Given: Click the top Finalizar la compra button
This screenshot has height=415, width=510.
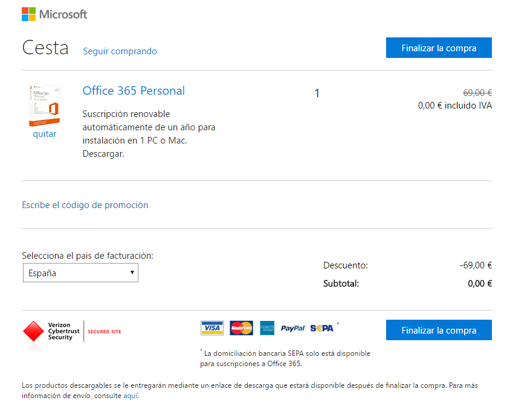Looking at the screenshot, I should 439,48.
